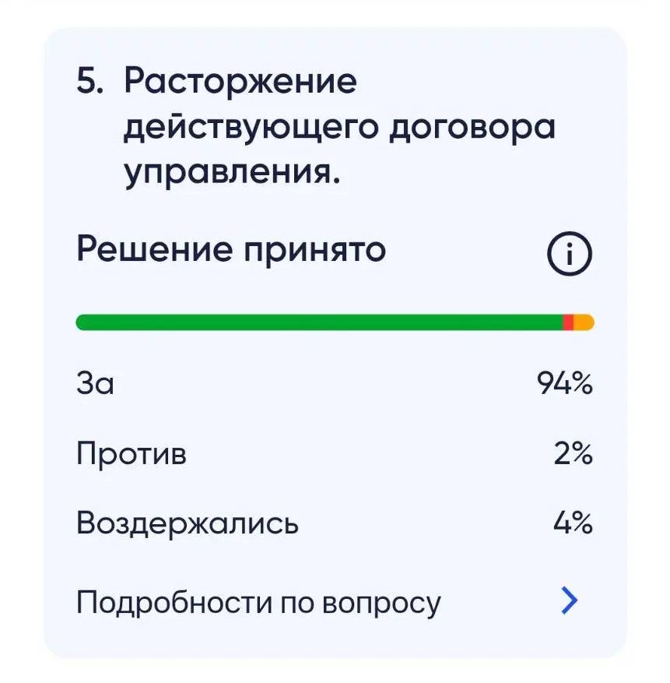This screenshot has height=683, width=670.
Task: Click the question number 5.
Action: point(90,80)
